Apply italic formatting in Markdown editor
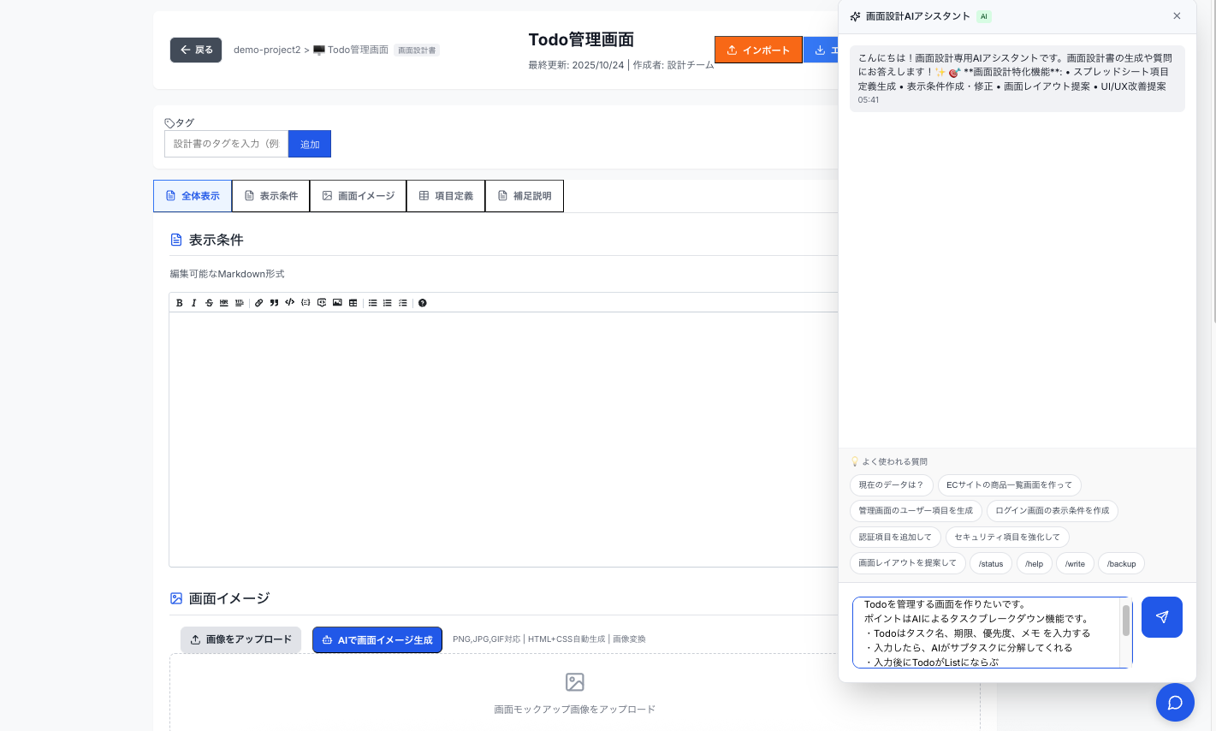The height and width of the screenshot is (731, 1216). (194, 303)
